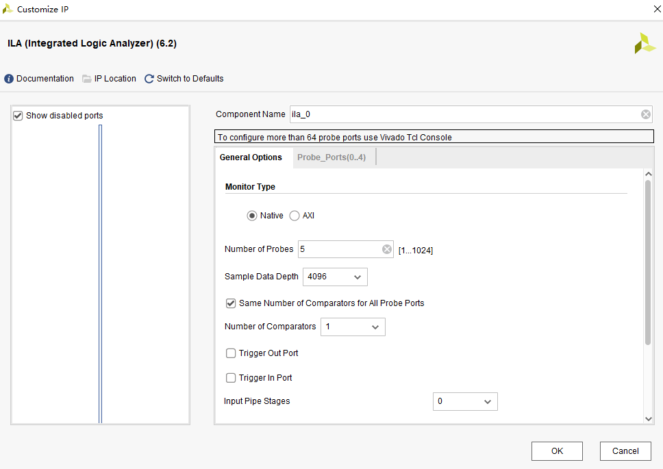Click the IP Location folder icon
663x469 pixels.
point(87,79)
